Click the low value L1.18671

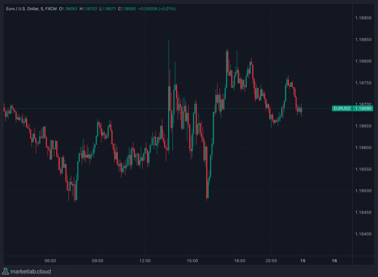(108, 8)
